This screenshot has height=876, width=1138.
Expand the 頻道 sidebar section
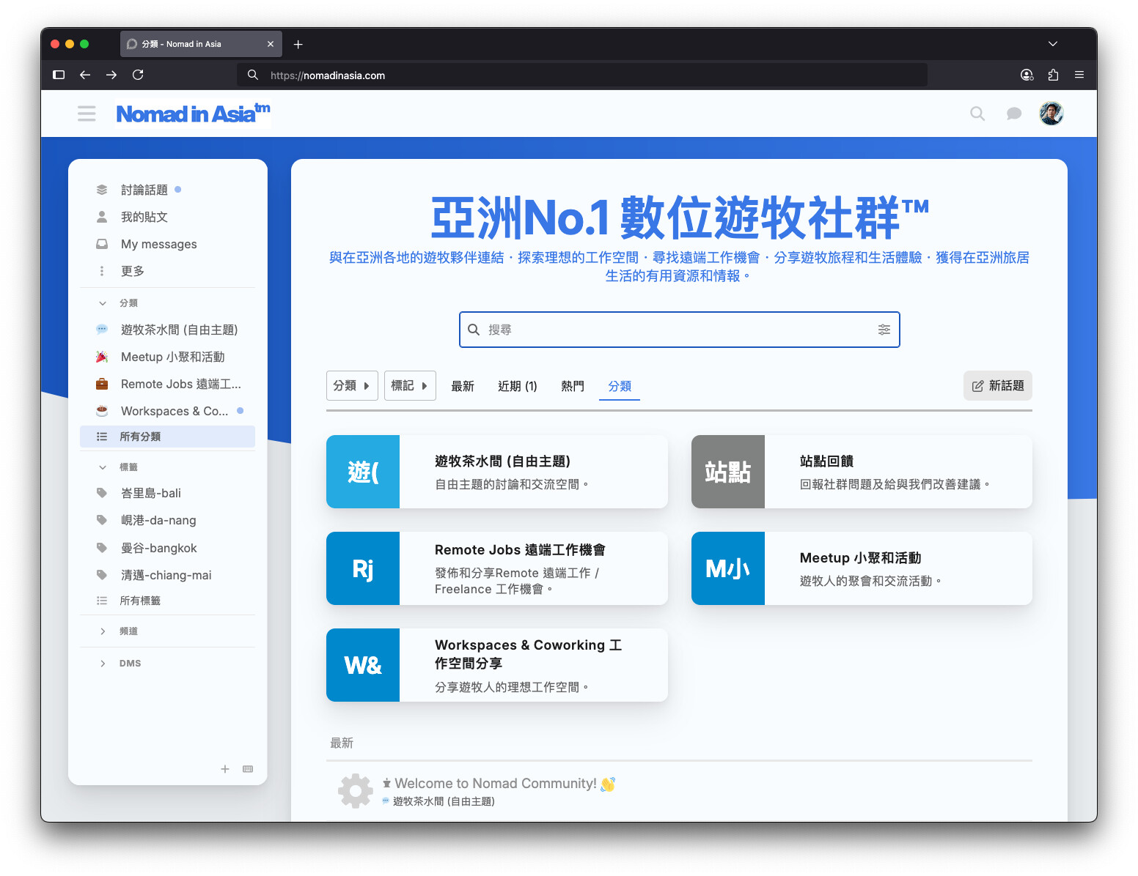103,631
